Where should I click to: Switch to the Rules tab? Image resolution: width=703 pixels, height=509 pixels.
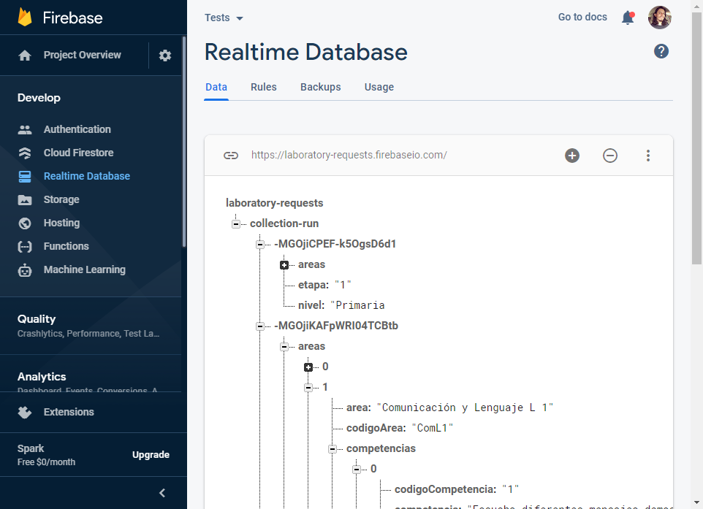click(264, 87)
